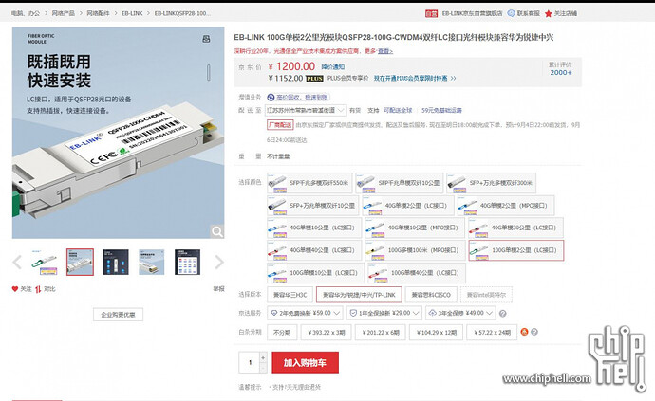The width and height of the screenshot is (655, 401).
Task: Select the 100G单模2公里 (LC接口) variant swatch
Action: pos(515,251)
